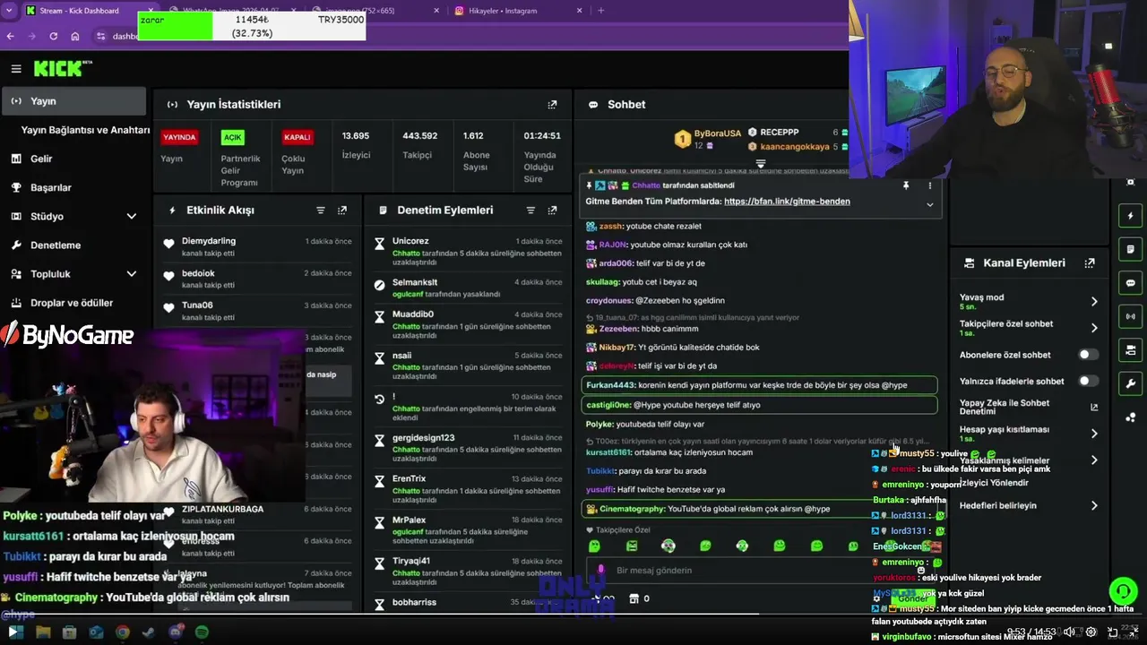The height and width of the screenshot is (645, 1147).
Task: Pick the first green Kick emote
Action: point(594,546)
